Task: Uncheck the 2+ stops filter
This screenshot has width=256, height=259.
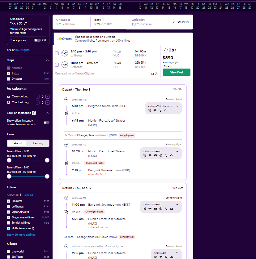Action: tap(9, 79)
